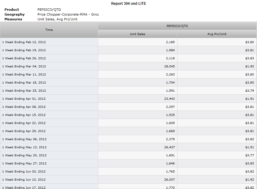
Task: Select average price $3.81 for Feb 19 week
Action: [x=249, y=50]
